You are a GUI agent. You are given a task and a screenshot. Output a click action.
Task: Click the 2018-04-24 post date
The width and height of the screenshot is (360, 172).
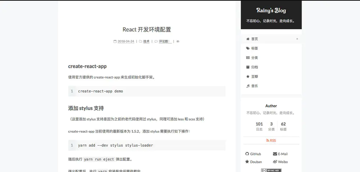point(126,42)
